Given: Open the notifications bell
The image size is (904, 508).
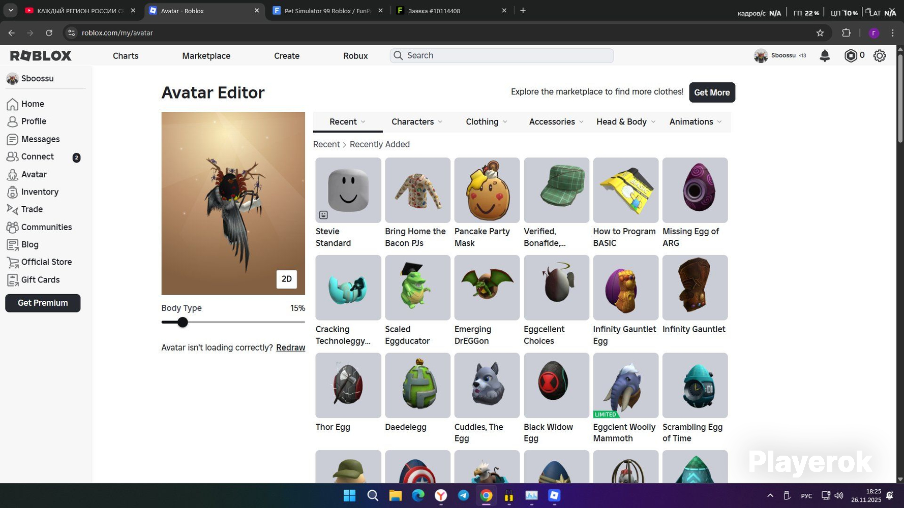Looking at the screenshot, I should 825,56.
